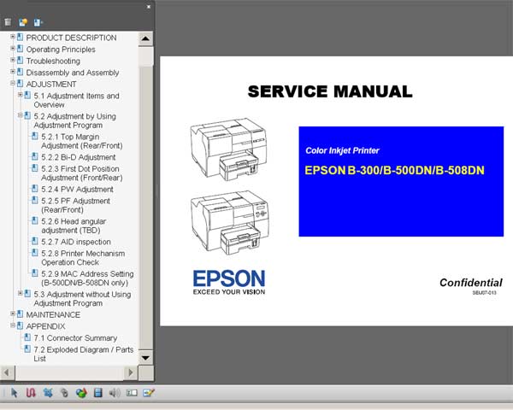The width and height of the screenshot is (513, 410).
Task: Select the text field edit tool icon
Action: click(132, 393)
